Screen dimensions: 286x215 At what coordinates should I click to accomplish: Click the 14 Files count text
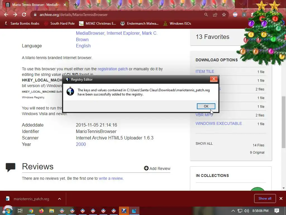point(258,145)
